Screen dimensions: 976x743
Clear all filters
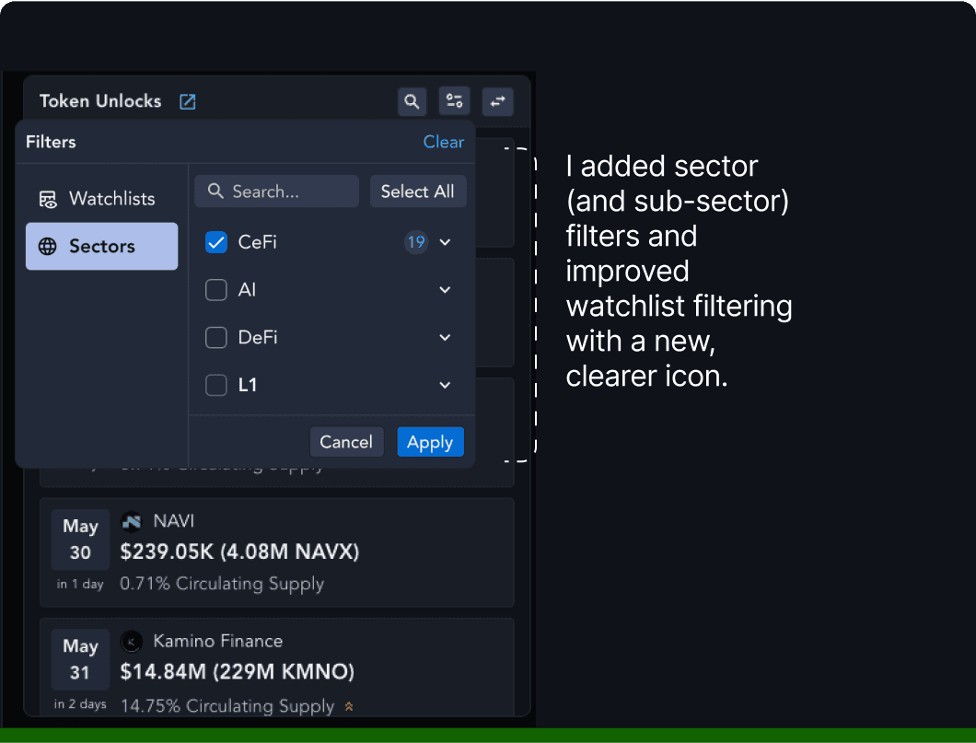[444, 142]
